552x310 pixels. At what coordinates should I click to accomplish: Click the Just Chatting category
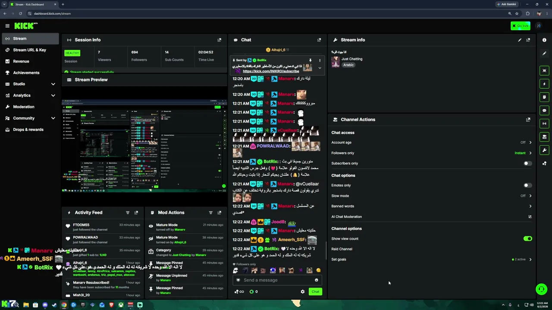(x=352, y=59)
